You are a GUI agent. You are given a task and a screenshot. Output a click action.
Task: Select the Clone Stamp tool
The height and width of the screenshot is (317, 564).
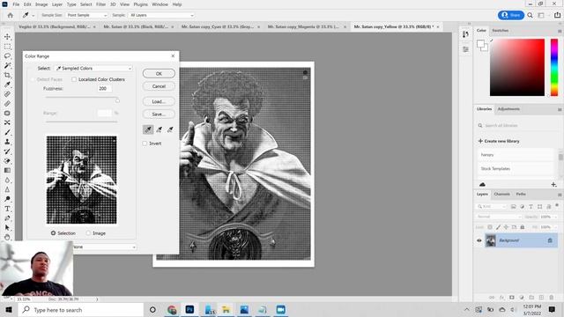[x=7, y=142]
